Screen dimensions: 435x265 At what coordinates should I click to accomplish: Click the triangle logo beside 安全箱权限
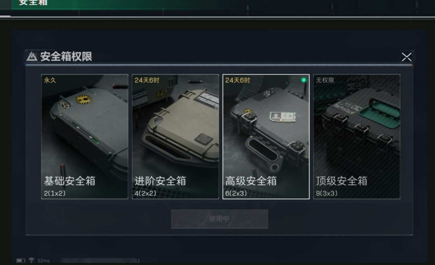(32, 56)
